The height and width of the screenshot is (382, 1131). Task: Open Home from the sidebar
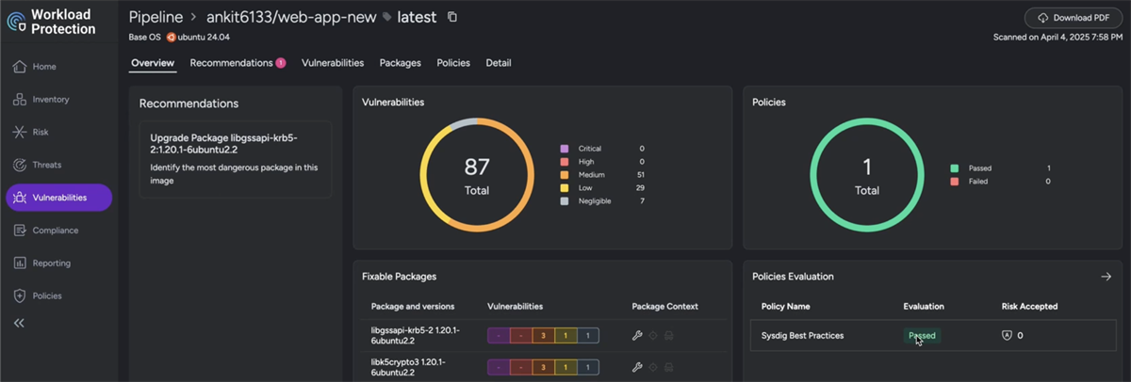pos(43,67)
